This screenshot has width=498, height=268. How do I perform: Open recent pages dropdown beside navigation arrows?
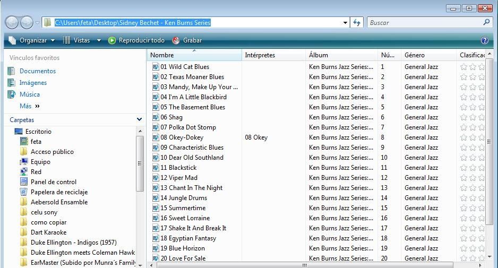(x=37, y=23)
